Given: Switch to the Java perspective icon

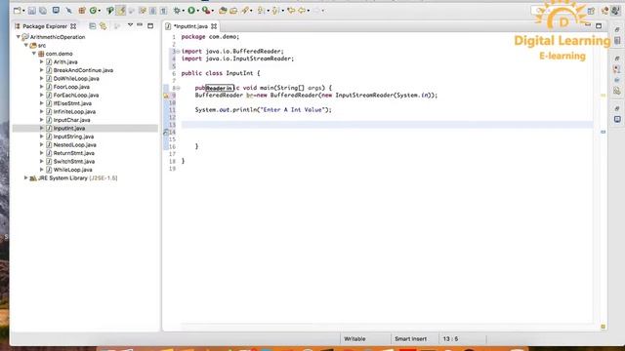Looking at the screenshot, I should click(615, 11).
